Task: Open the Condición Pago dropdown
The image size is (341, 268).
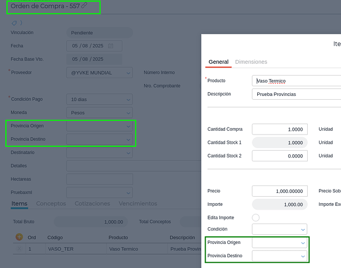Action: tap(128, 99)
